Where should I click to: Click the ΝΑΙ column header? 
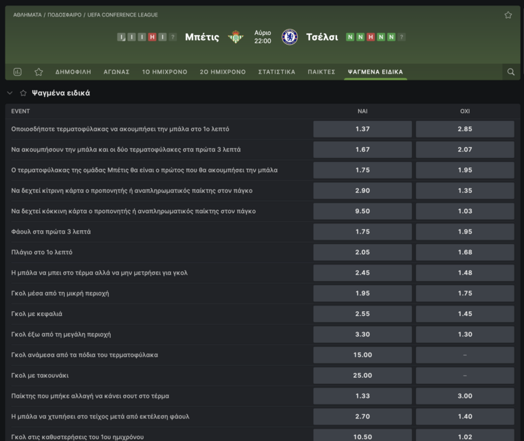[362, 111]
